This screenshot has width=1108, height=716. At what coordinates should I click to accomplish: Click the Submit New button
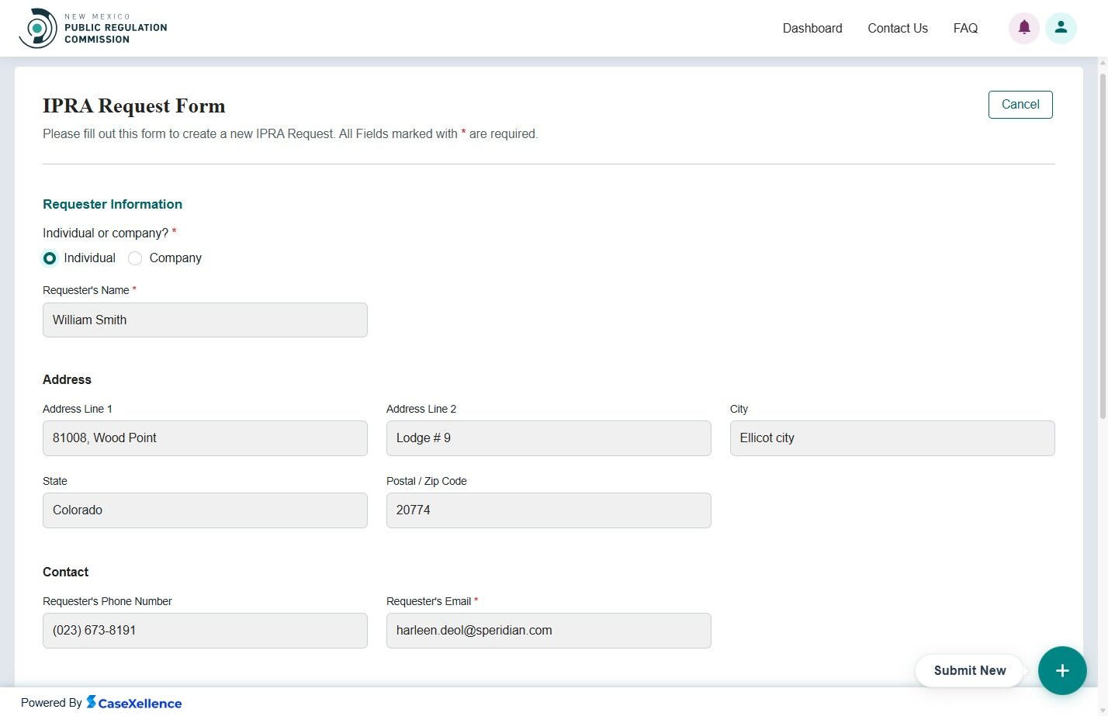coord(969,670)
